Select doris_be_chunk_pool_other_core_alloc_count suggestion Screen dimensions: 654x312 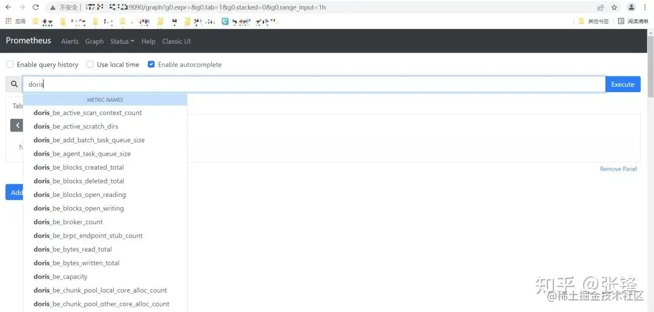coord(105,304)
